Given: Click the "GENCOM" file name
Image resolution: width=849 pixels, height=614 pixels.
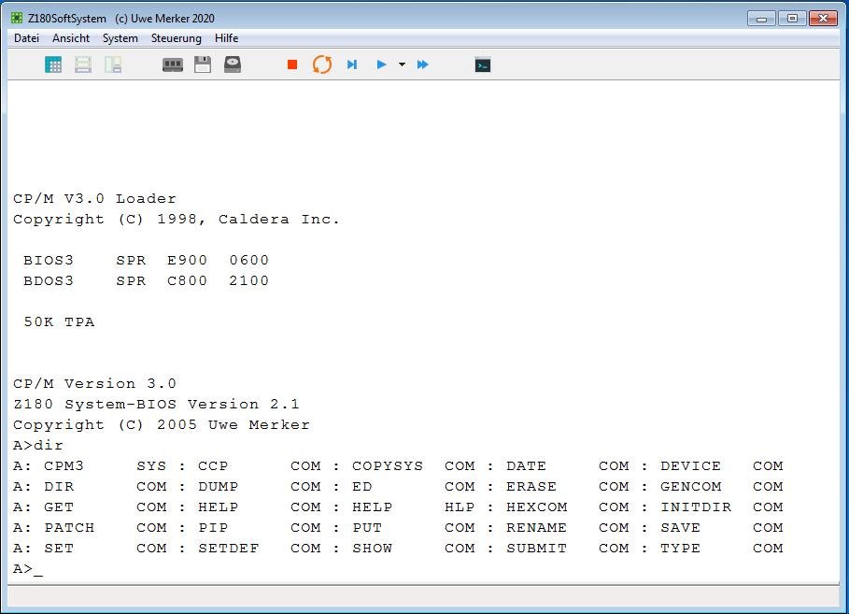Looking at the screenshot, I should [690, 487].
